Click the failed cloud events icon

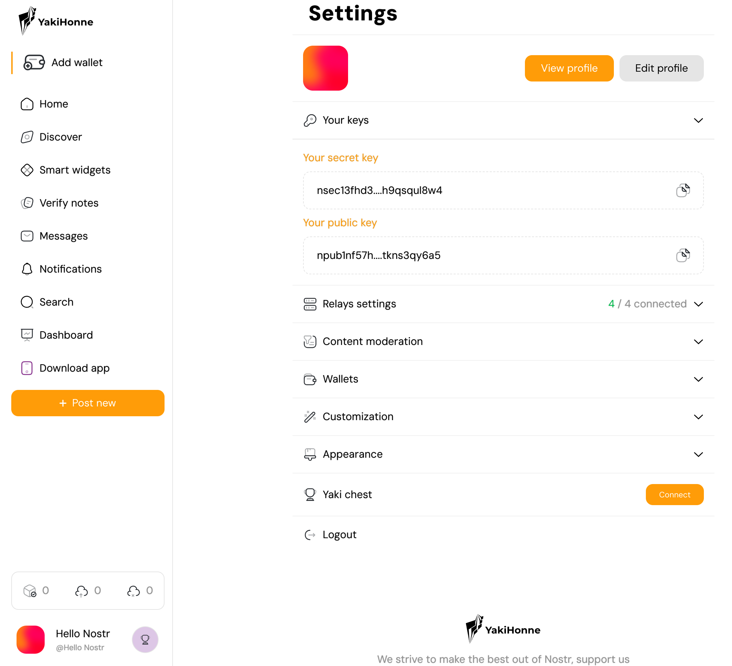[x=133, y=591]
